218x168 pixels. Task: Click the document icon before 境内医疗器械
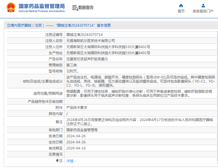coord(9,25)
